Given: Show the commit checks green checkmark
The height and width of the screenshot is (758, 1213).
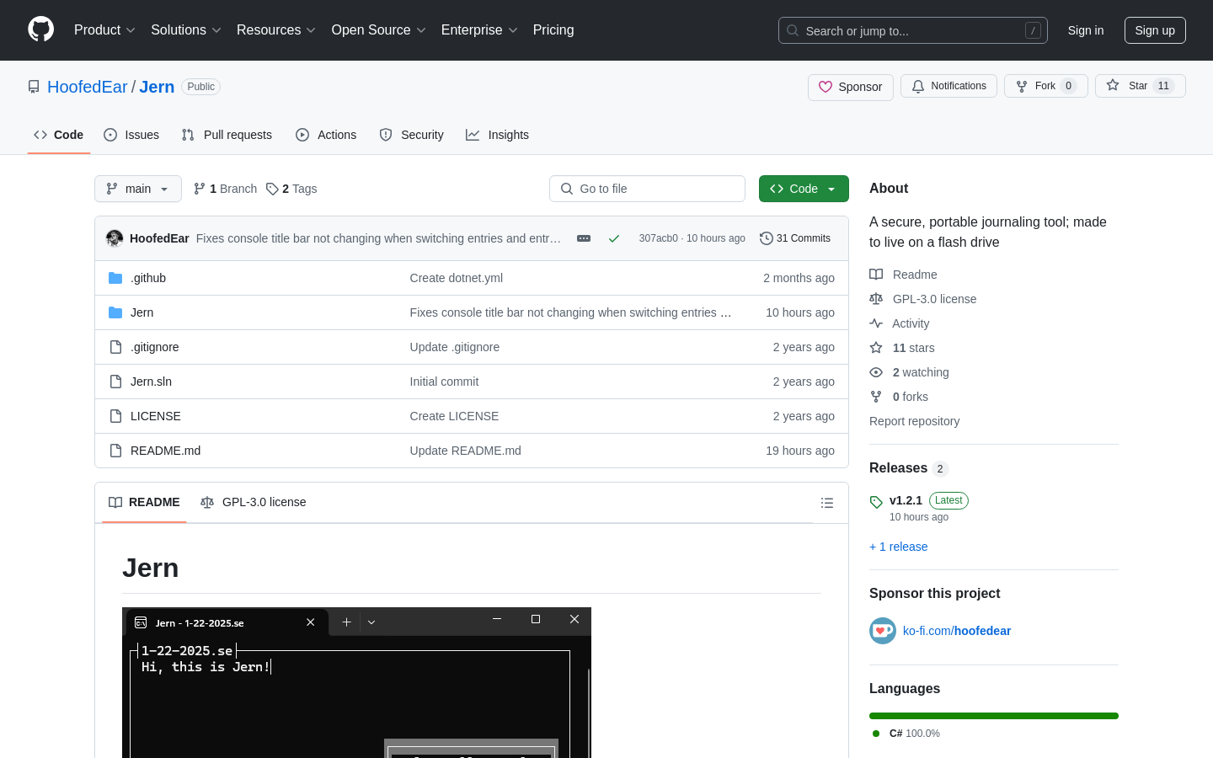Looking at the screenshot, I should pos(614,238).
